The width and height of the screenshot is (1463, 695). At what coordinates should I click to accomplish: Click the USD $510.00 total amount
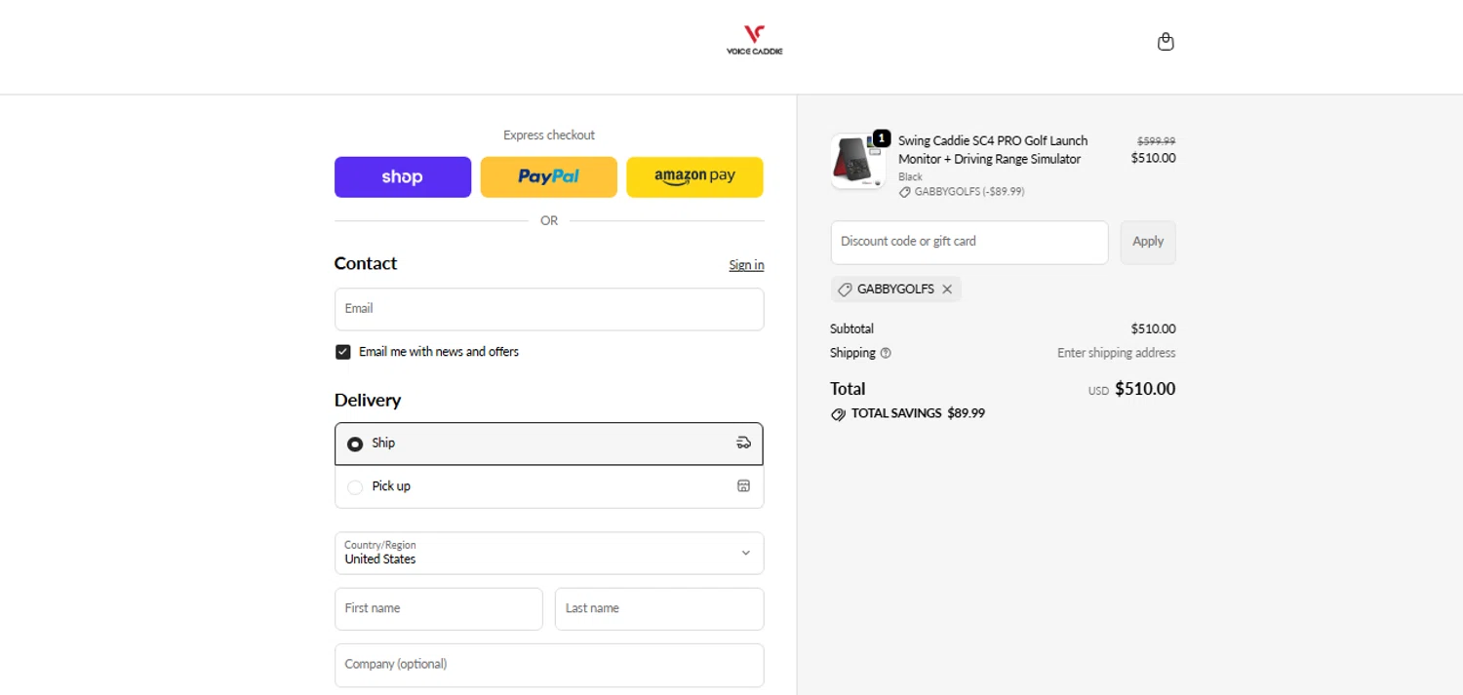[x=1131, y=389]
